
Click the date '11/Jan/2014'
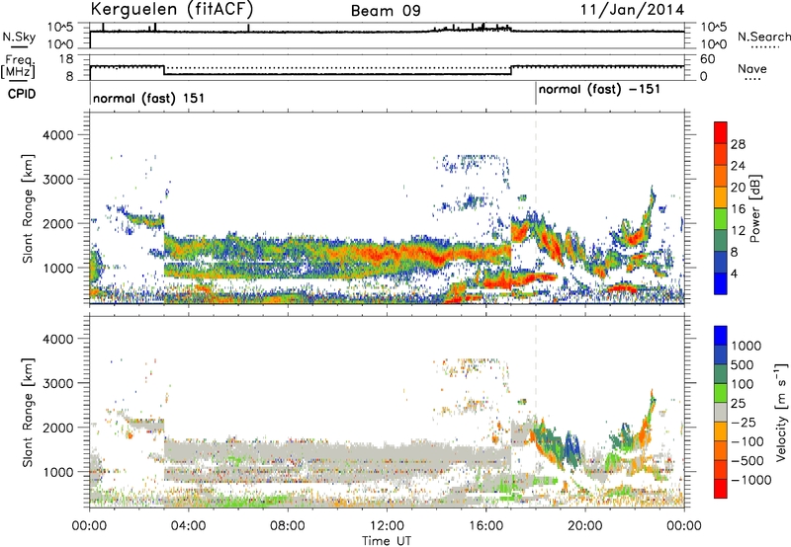632,10
